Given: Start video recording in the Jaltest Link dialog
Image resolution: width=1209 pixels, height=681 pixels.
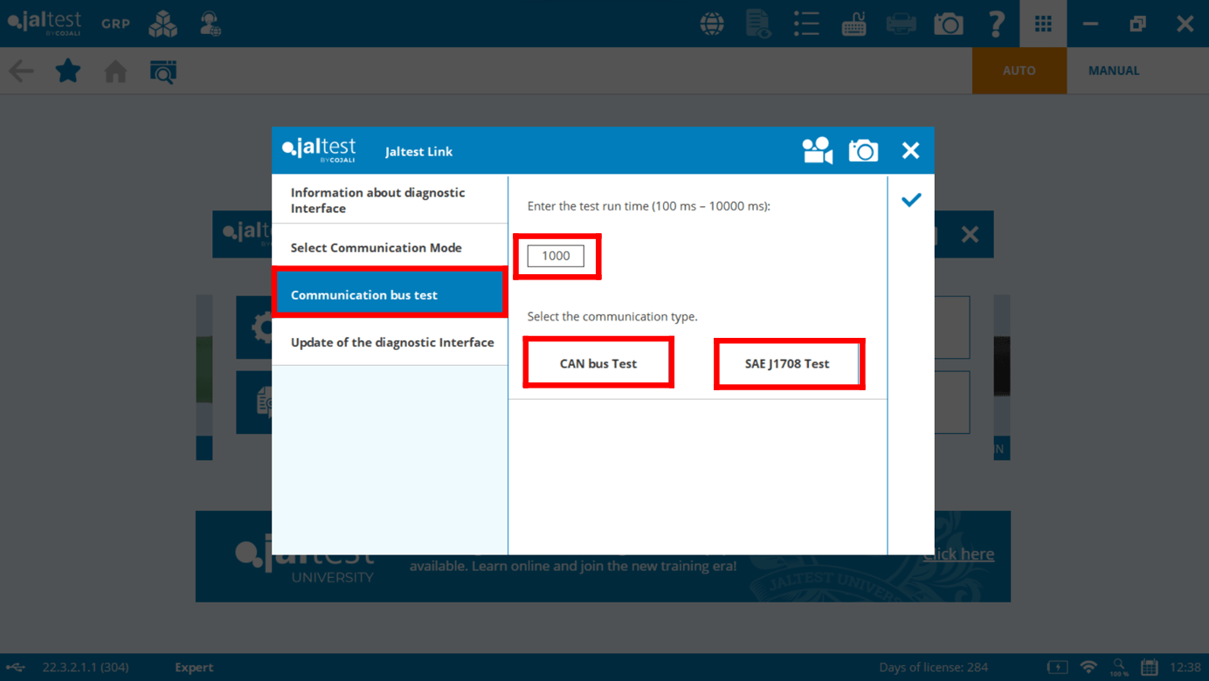Looking at the screenshot, I should pos(818,151).
